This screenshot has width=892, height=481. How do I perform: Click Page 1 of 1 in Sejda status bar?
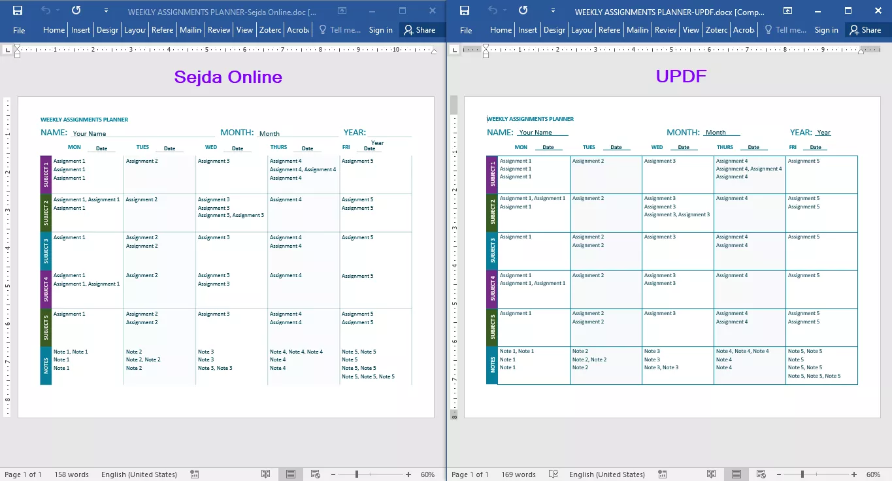[23, 474]
